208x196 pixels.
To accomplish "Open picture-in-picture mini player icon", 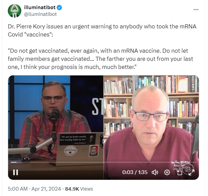I will 179,172.
